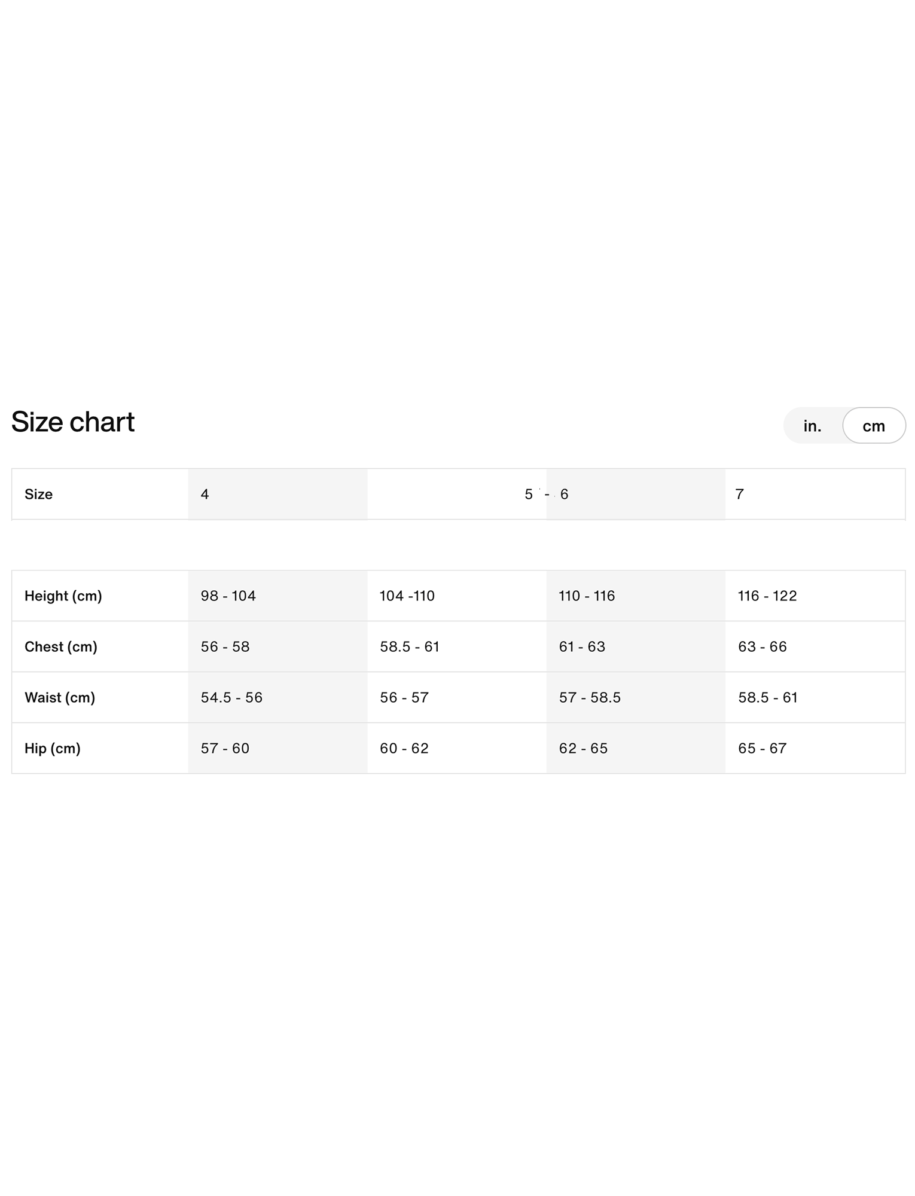Click the 60 - 62 hip value
915x1196 pixels.
coord(404,748)
